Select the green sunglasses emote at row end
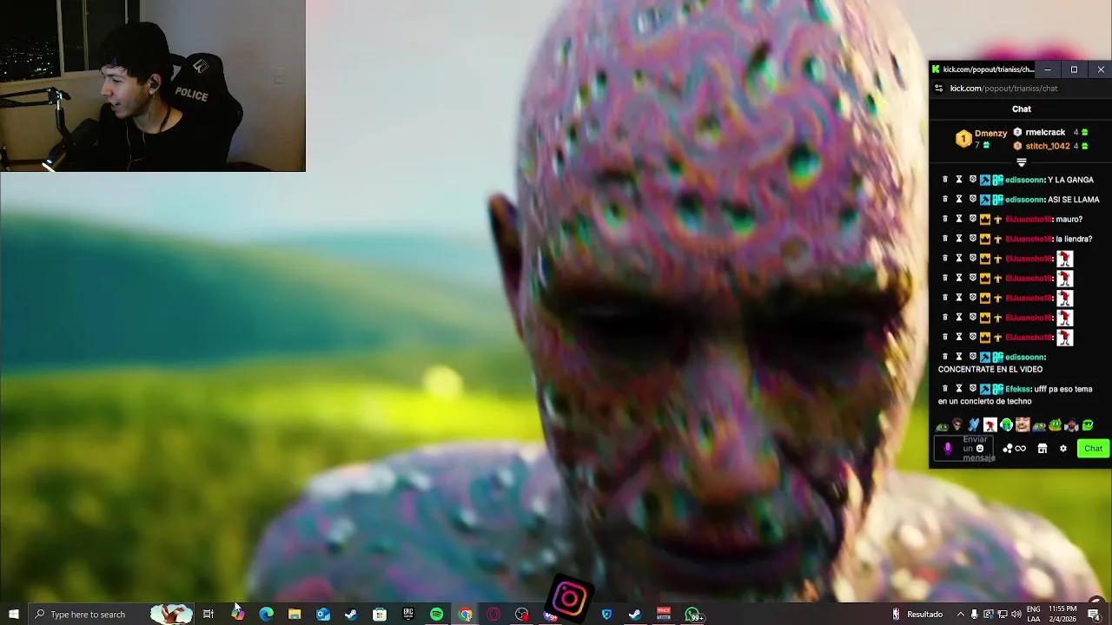The height and width of the screenshot is (625, 1112). point(1088,425)
